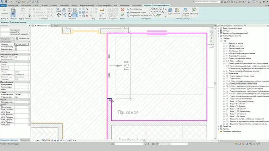Click the Reference plane (Опорная плоскость) icon
The image size is (269, 151).
pyautogui.click(x=185, y=12)
